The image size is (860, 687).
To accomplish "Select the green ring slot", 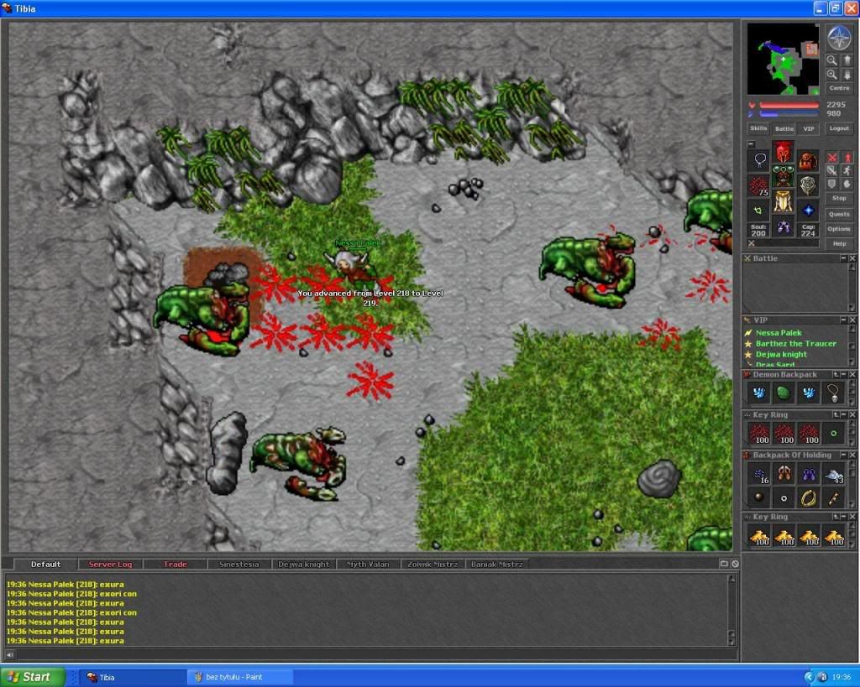I will point(759,211).
